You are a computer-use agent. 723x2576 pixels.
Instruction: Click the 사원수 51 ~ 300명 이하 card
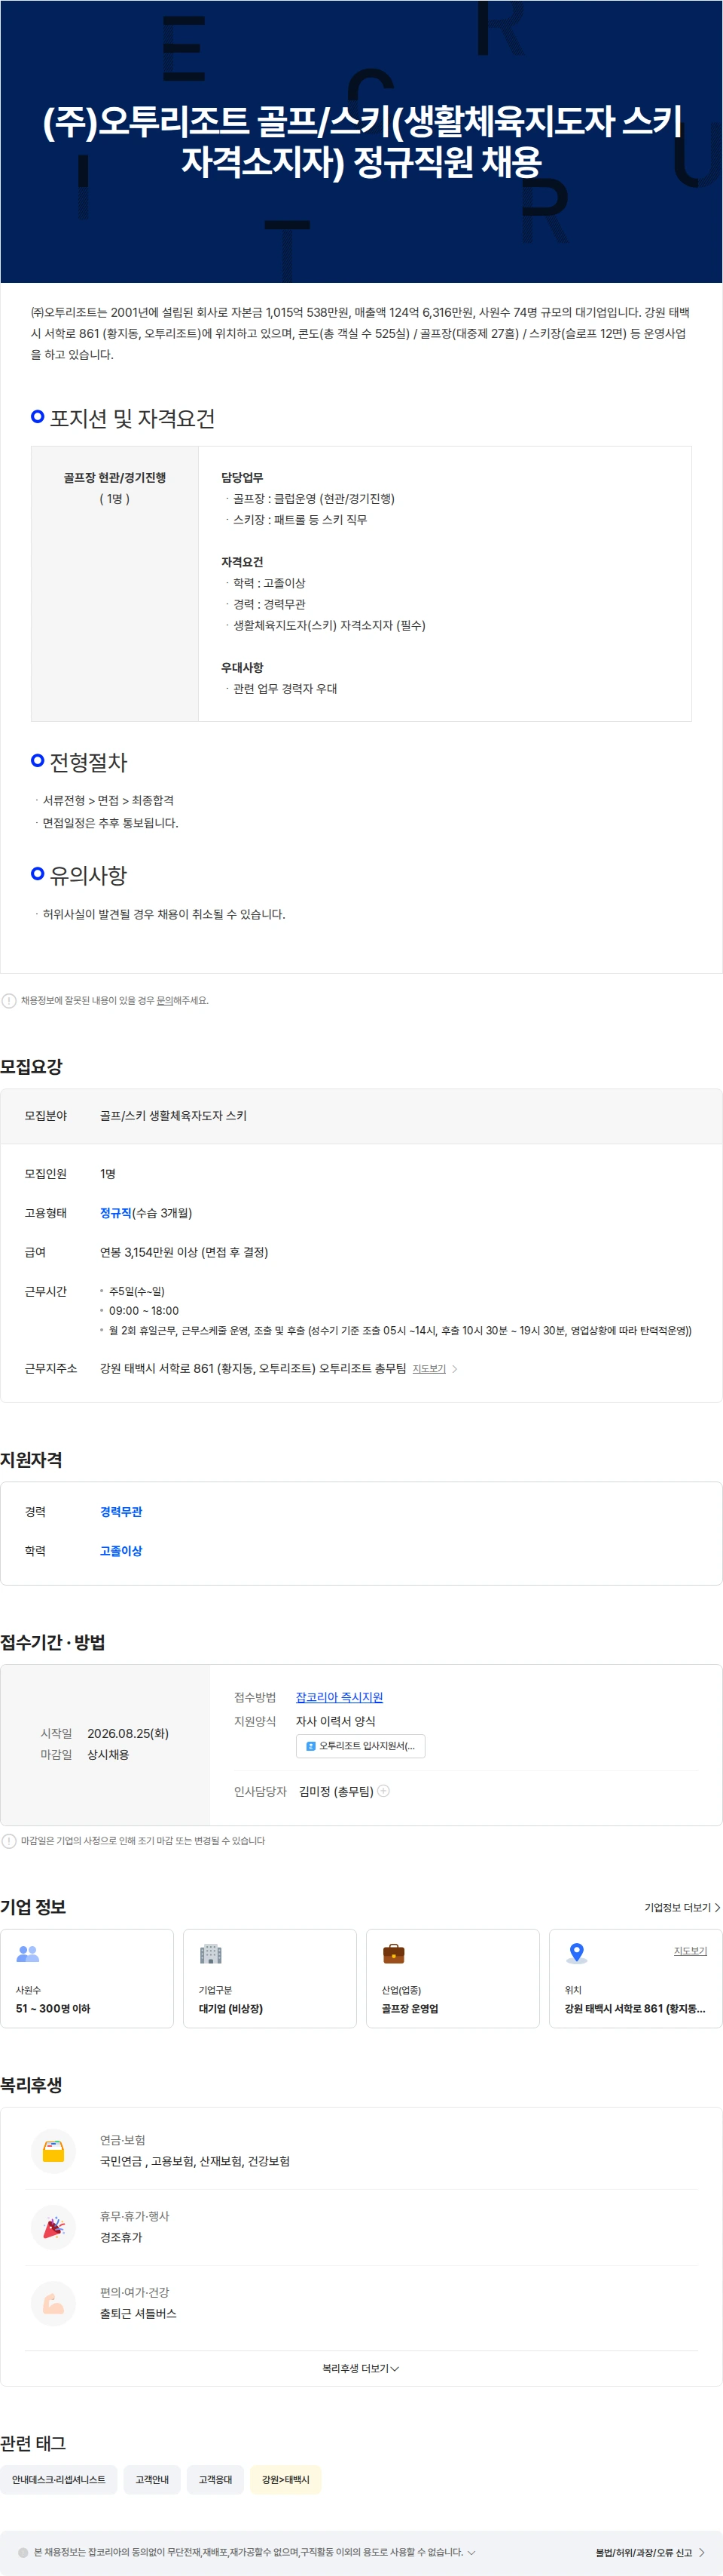(x=87, y=1979)
